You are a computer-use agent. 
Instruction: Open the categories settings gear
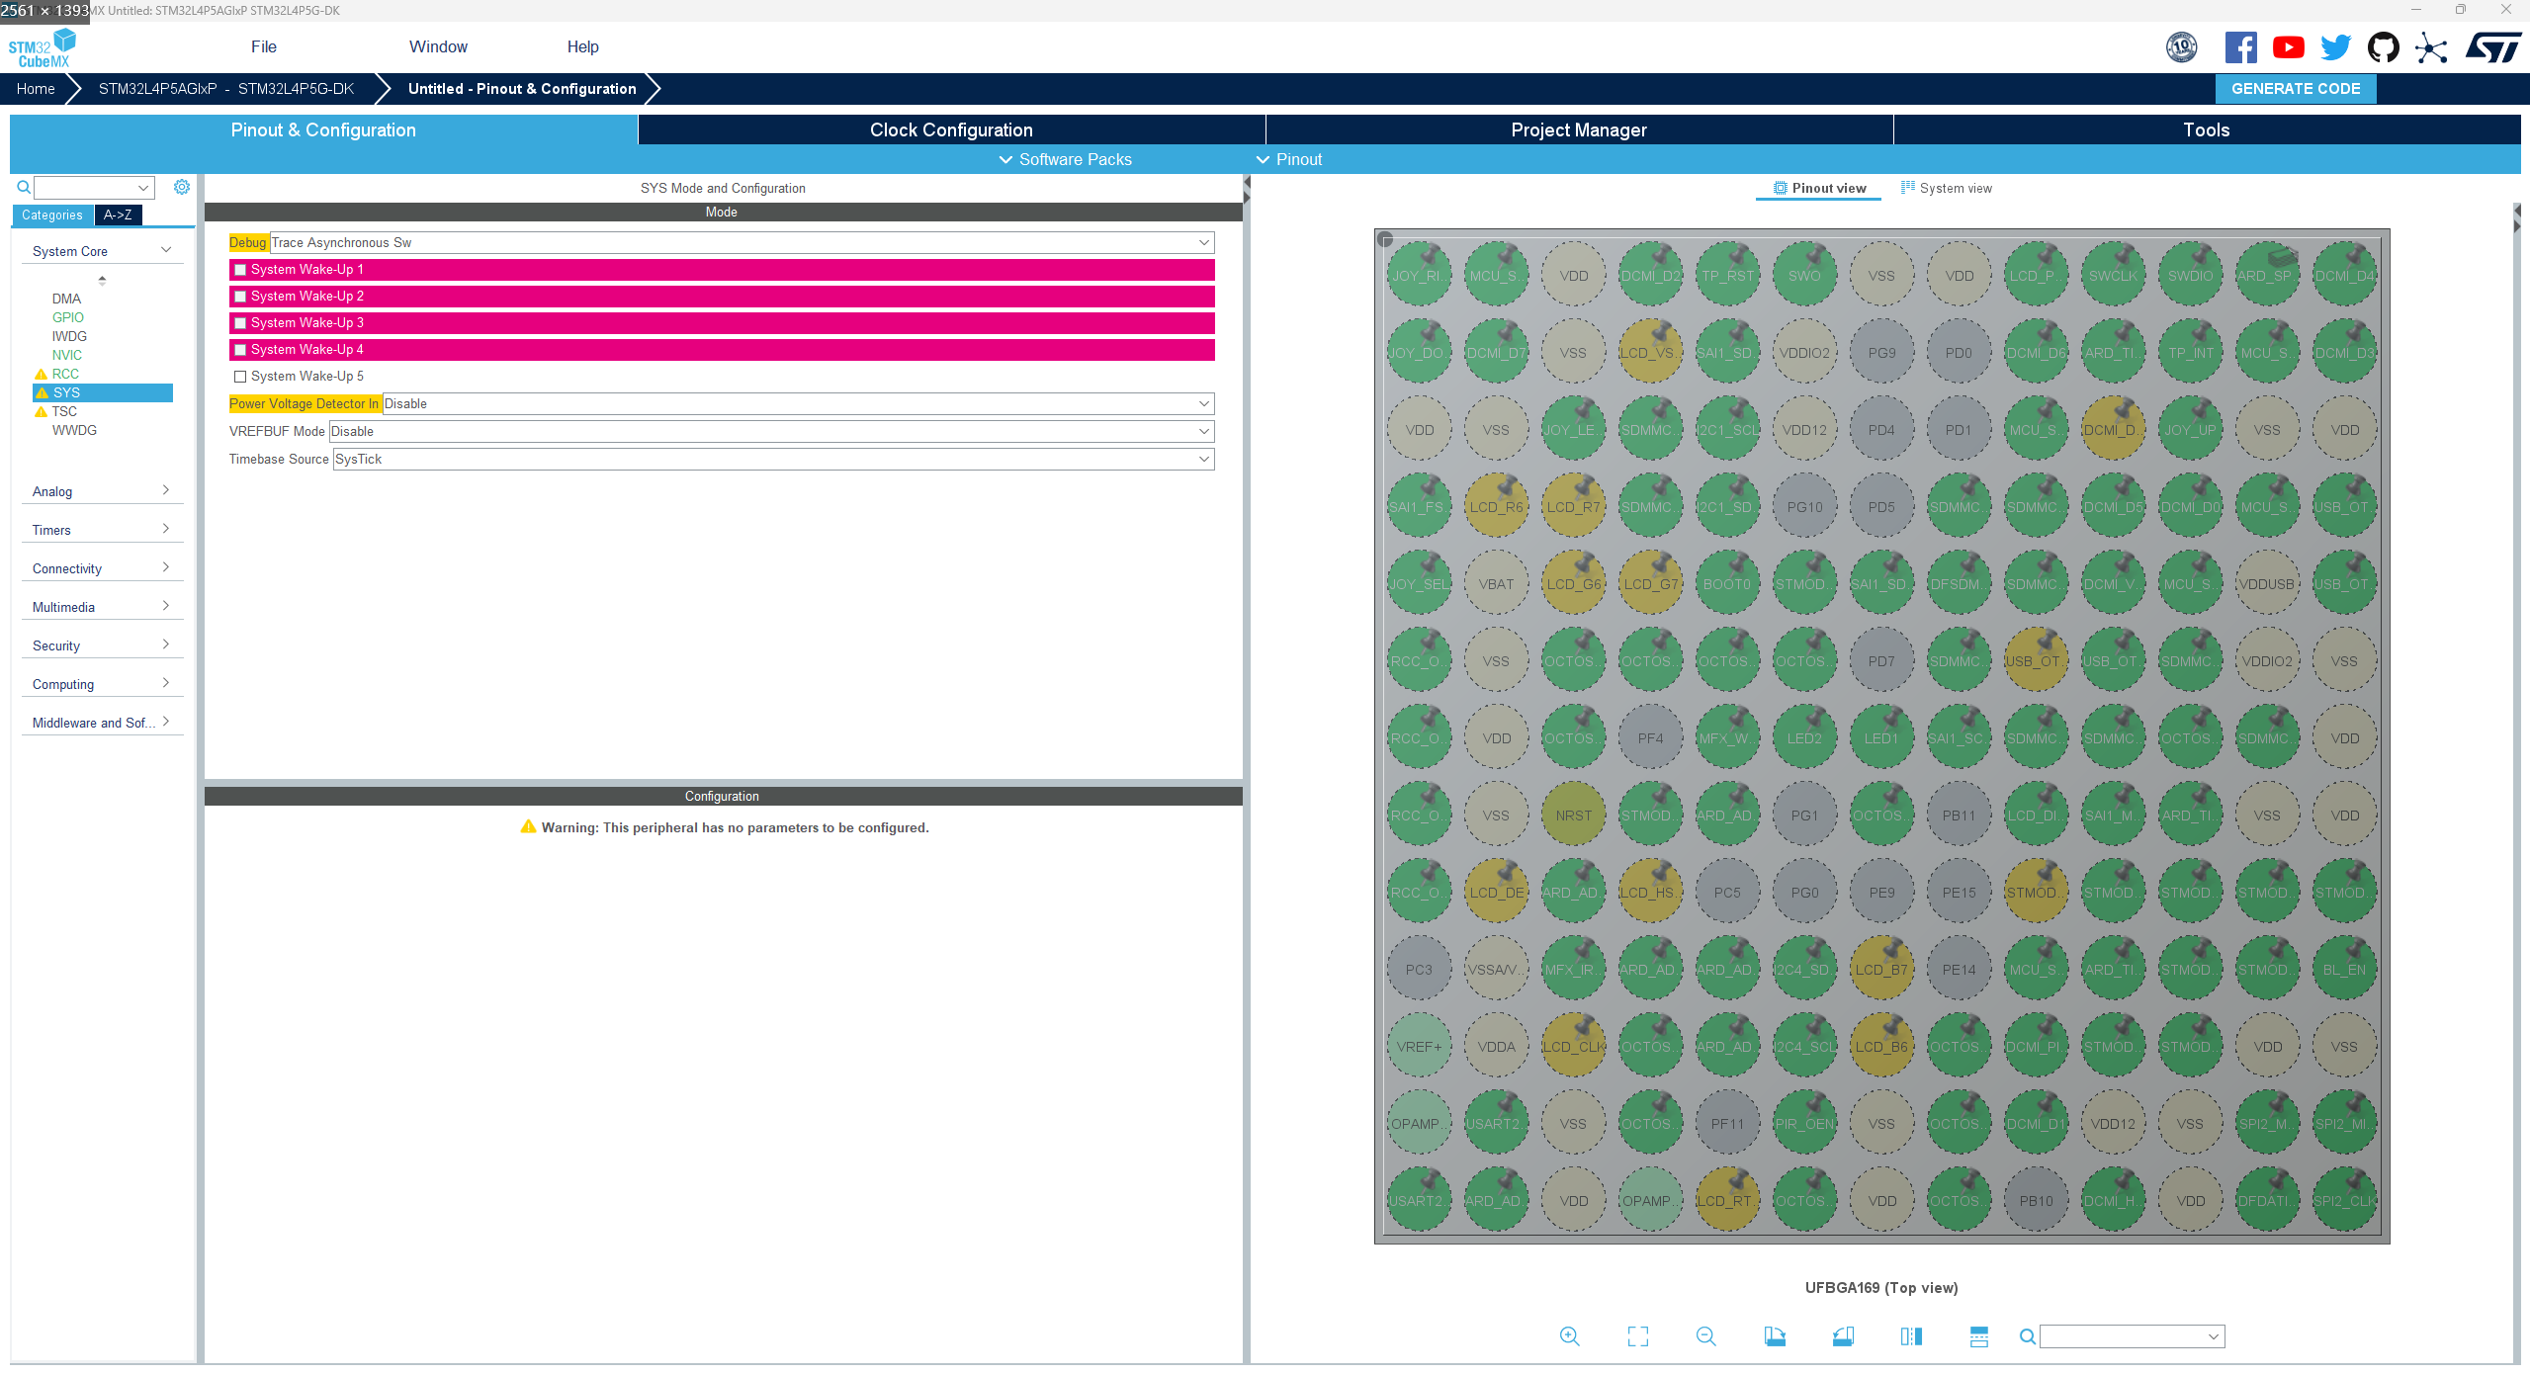tap(182, 187)
